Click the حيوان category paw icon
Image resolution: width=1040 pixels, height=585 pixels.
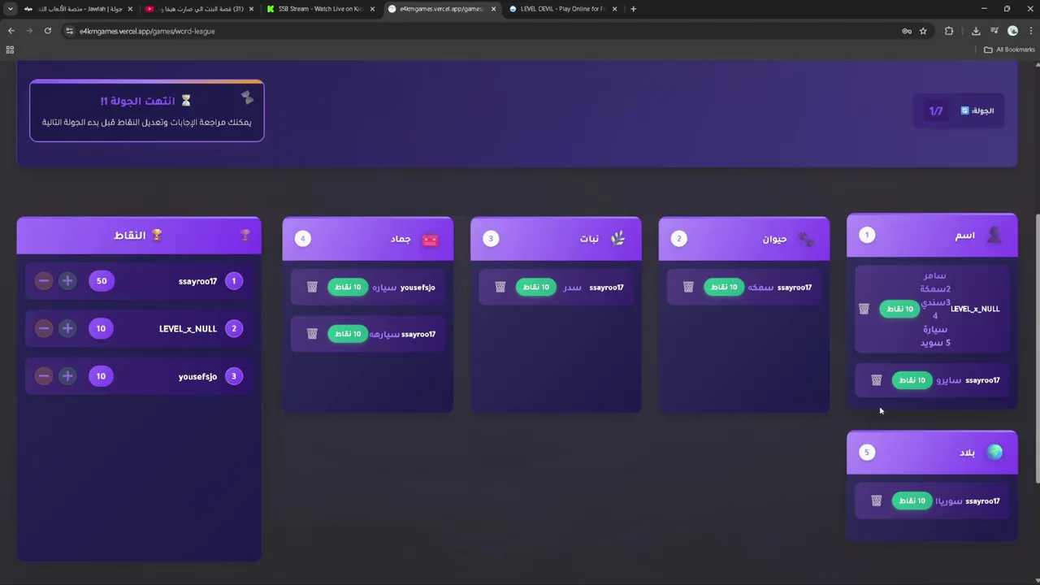(x=806, y=239)
